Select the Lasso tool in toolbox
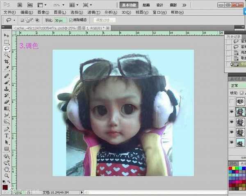246x196 pixels. (x=7, y=48)
